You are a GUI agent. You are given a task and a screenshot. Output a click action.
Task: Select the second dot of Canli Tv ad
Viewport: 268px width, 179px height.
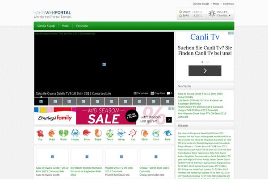(x=207, y=62)
